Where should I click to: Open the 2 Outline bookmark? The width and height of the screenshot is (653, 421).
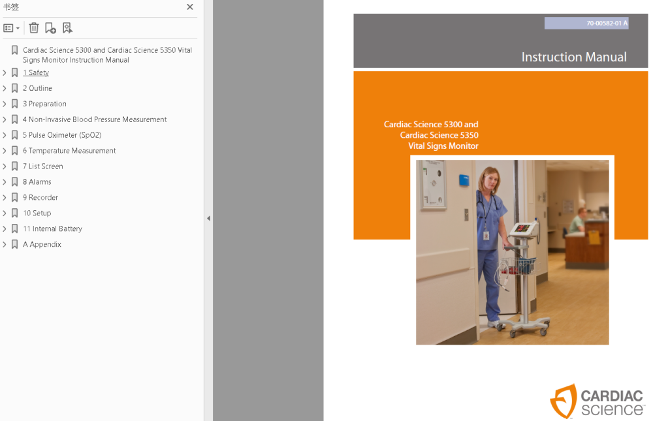tap(37, 88)
